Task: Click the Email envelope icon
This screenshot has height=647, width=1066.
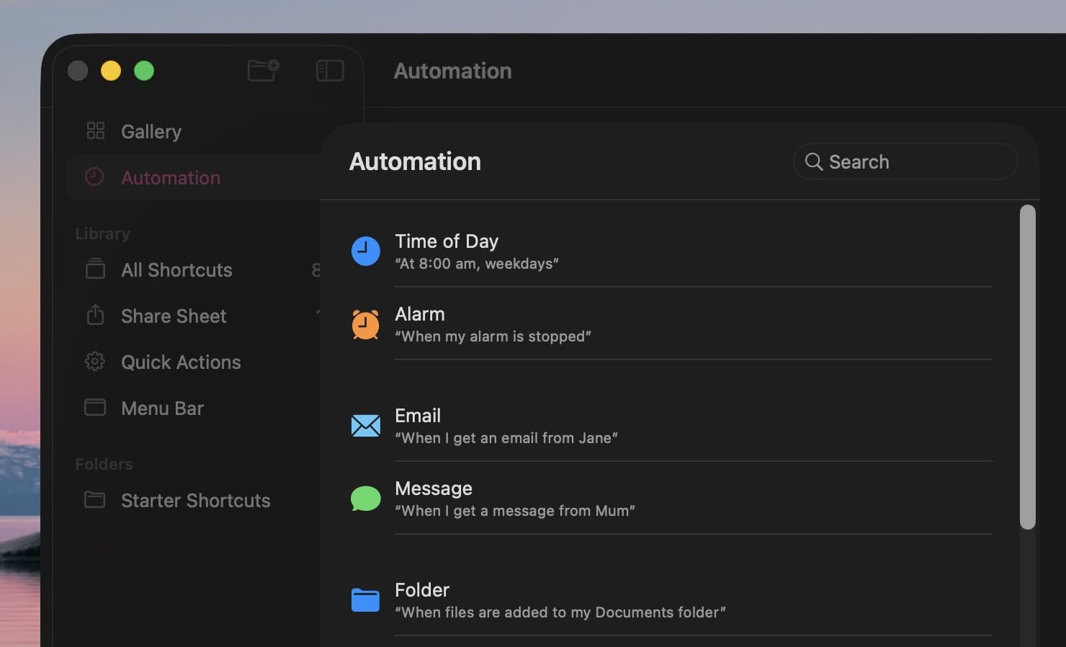Action: pos(365,426)
